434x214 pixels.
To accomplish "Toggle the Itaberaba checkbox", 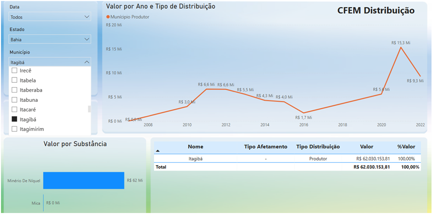I will (x=14, y=90).
